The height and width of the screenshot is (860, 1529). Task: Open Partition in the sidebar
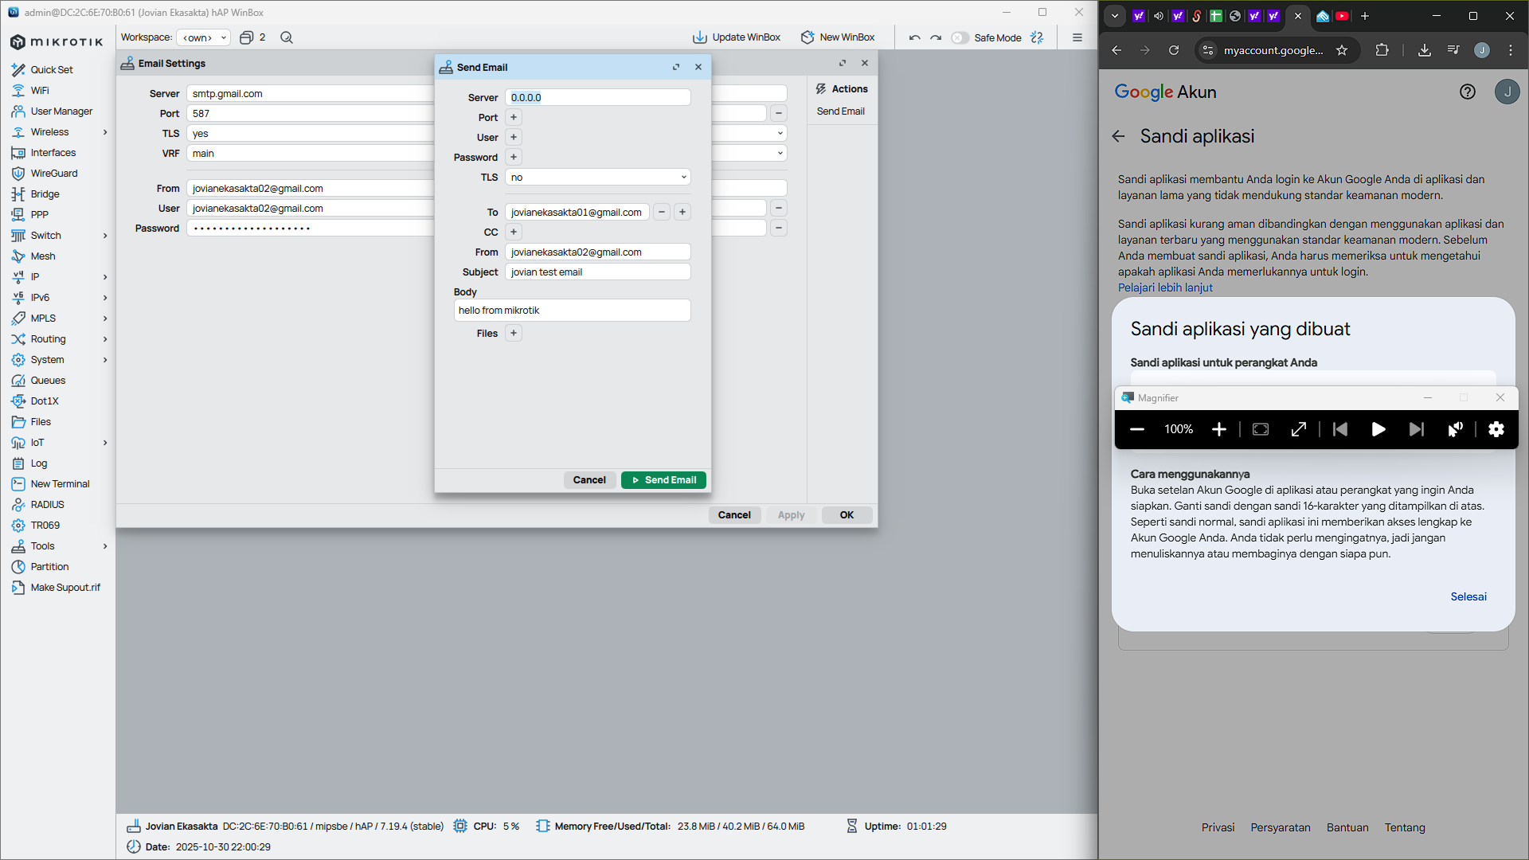click(49, 567)
